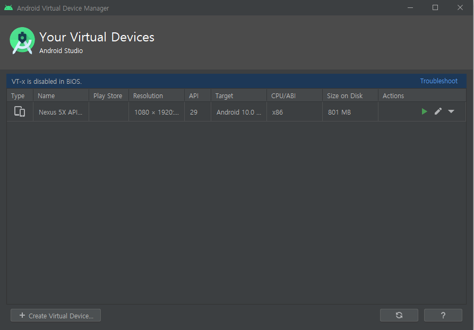
Task: Sort by the Type column header
Action: 20,95
